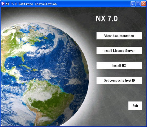The height and width of the screenshot is (127, 147).
Task: Click the large NX 7.0 heading
Action: point(107,19)
